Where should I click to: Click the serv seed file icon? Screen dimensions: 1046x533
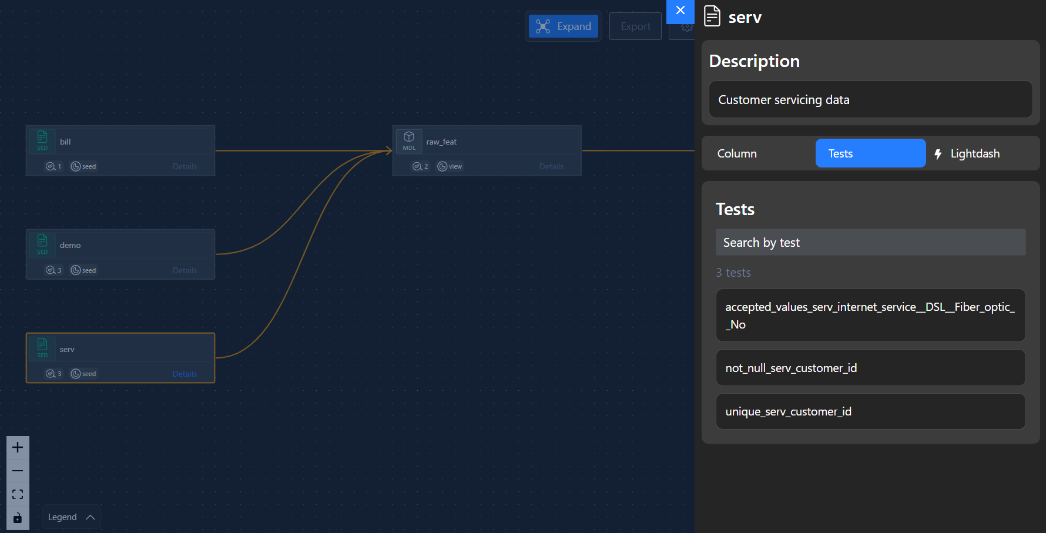pyautogui.click(x=42, y=345)
